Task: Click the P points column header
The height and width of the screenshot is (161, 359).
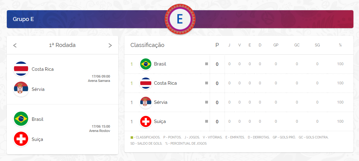Action: [217, 45]
